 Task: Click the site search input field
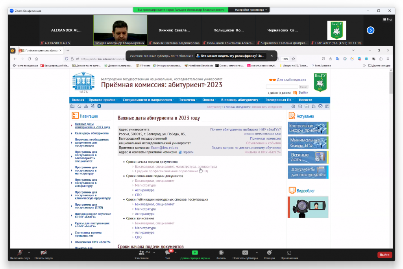[x=282, y=87]
